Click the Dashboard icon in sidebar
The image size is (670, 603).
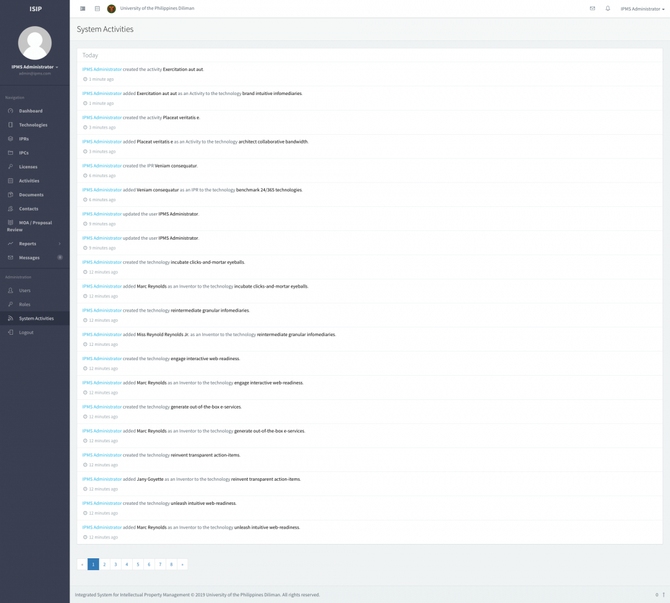pyautogui.click(x=11, y=111)
